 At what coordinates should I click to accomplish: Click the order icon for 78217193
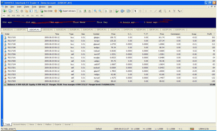pyautogui.click(x=5, y=37)
